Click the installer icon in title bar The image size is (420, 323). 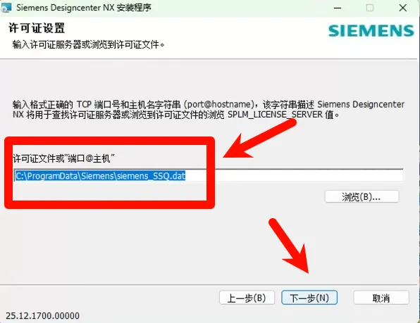tap(6, 8)
